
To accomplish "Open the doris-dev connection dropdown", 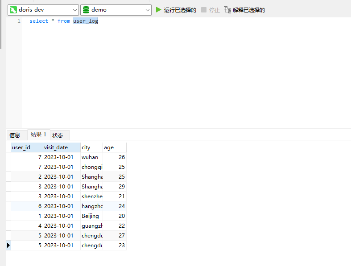I will (x=74, y=10).
